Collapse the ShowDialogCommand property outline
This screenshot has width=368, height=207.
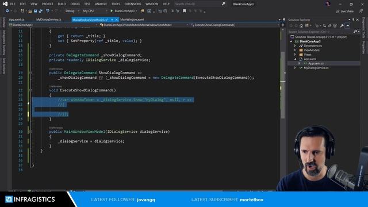tap(30, 73)
